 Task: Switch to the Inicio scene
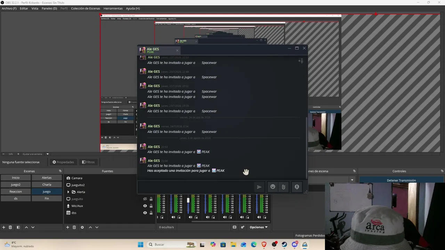[x=16, y=178]
